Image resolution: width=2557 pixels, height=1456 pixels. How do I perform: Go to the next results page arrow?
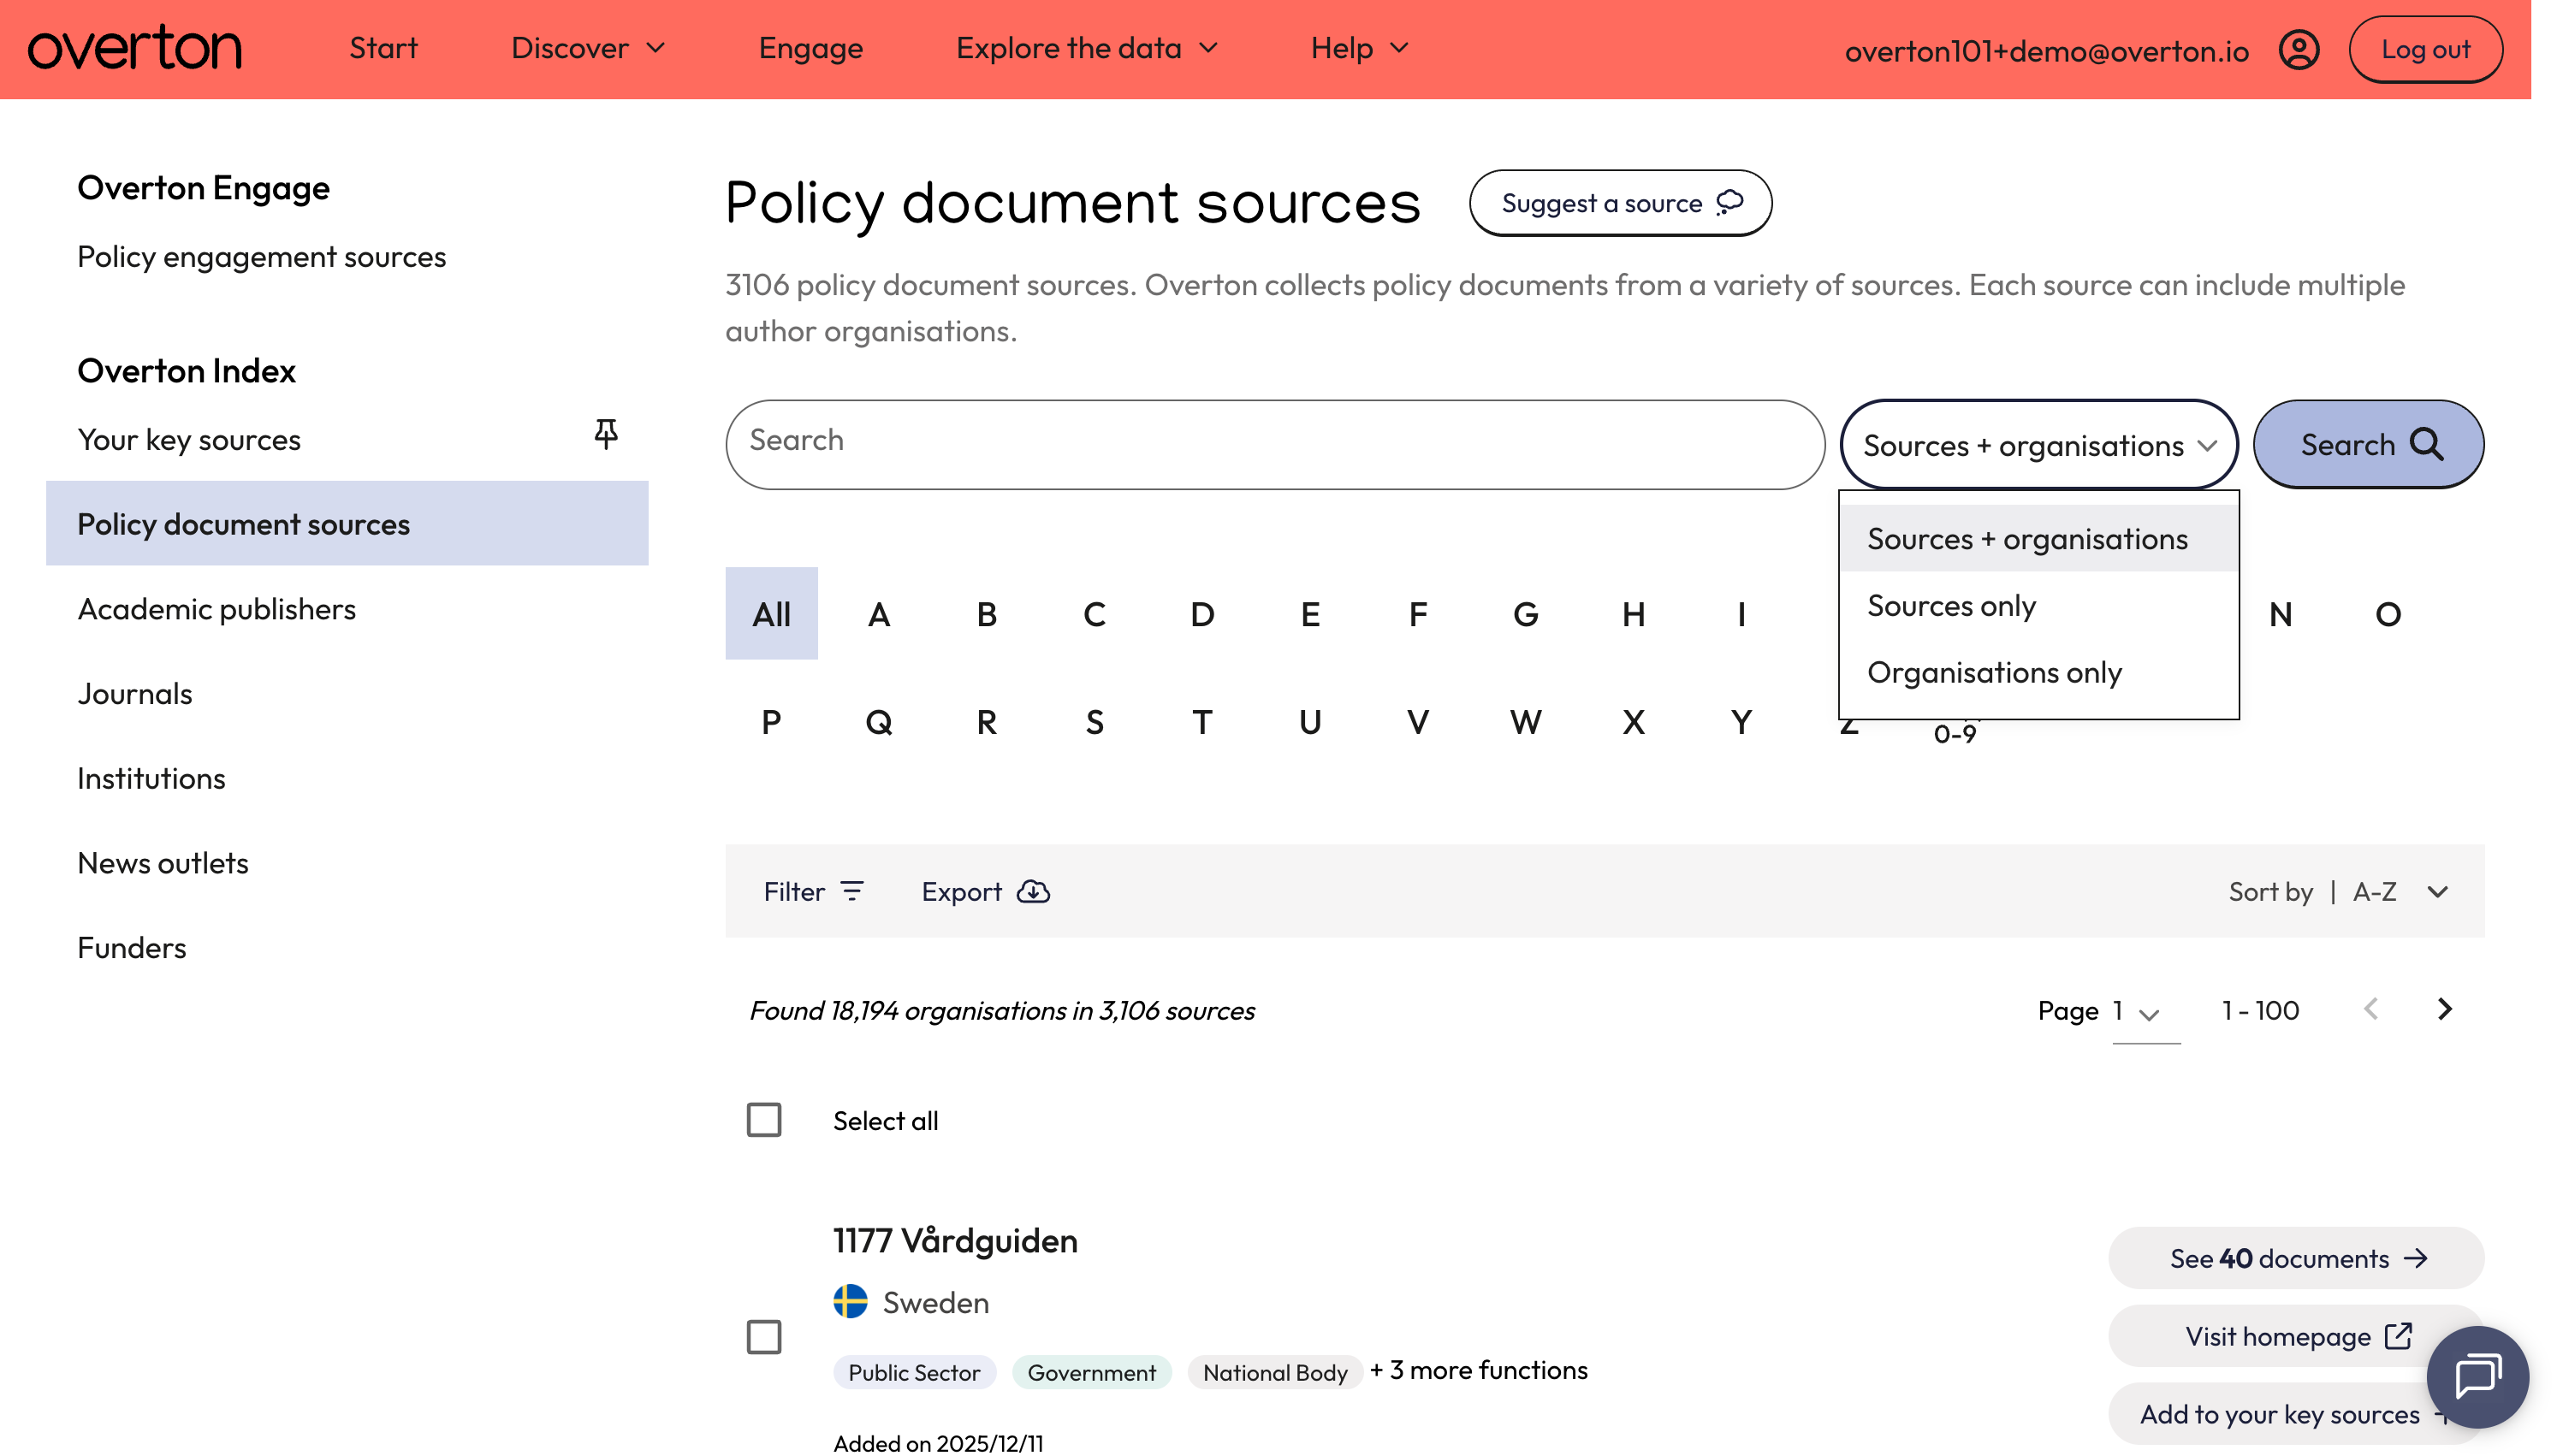(2444, 1009)
